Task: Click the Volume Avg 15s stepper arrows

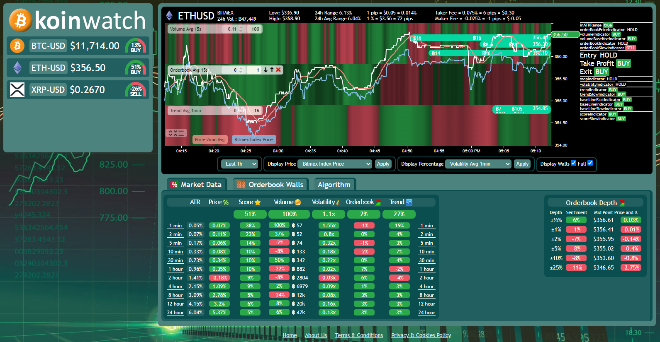Action: pos(241,29)
